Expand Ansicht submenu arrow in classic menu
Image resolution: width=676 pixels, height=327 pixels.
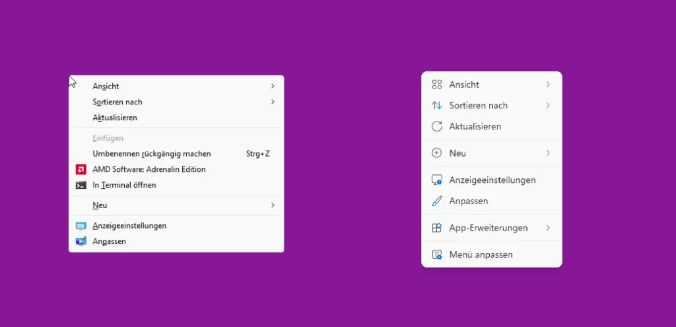[273, 87]
